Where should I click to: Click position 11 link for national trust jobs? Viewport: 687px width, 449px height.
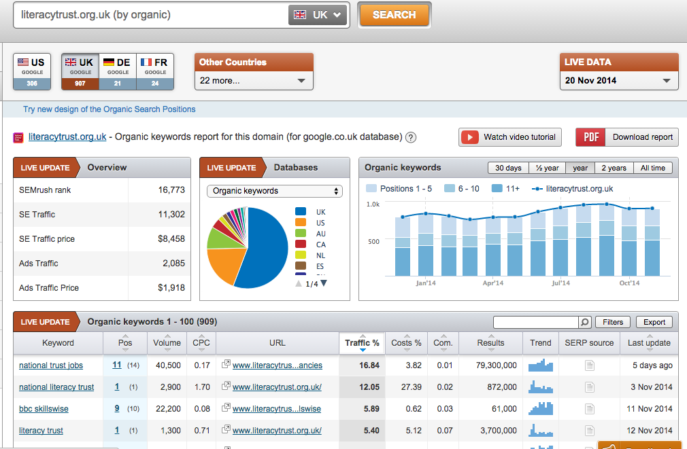[x=116, y=365]
